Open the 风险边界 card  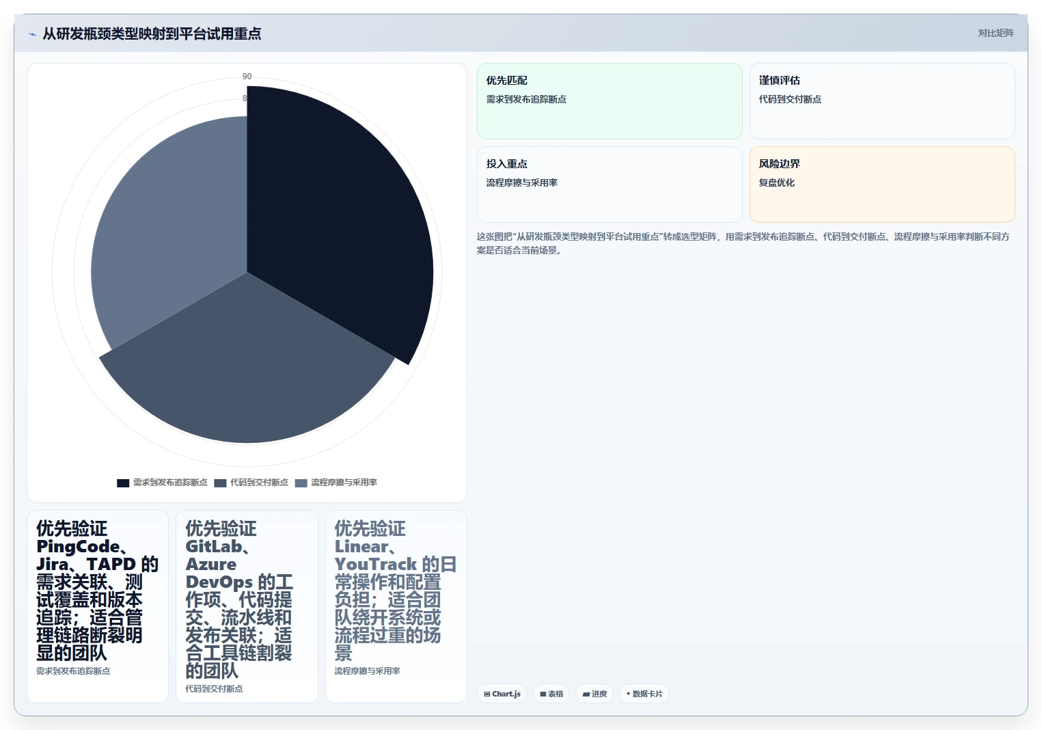coord(882,185)
